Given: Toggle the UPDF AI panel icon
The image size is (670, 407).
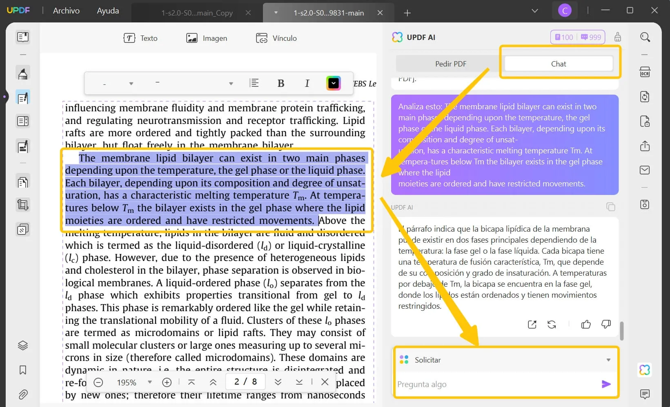Looking at the screenshot, I should click(x=645, y=370).
